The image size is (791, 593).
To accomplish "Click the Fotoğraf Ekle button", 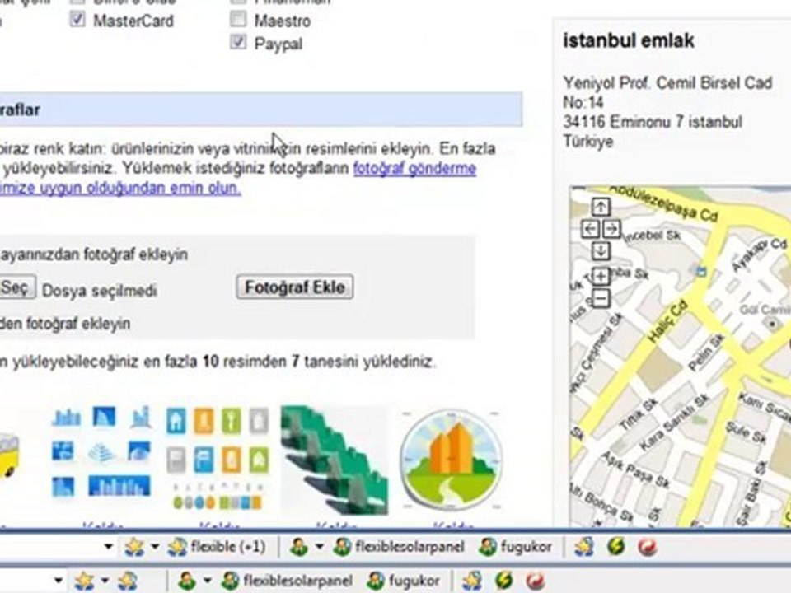I will pyautogui.click(x=295, y=287).
